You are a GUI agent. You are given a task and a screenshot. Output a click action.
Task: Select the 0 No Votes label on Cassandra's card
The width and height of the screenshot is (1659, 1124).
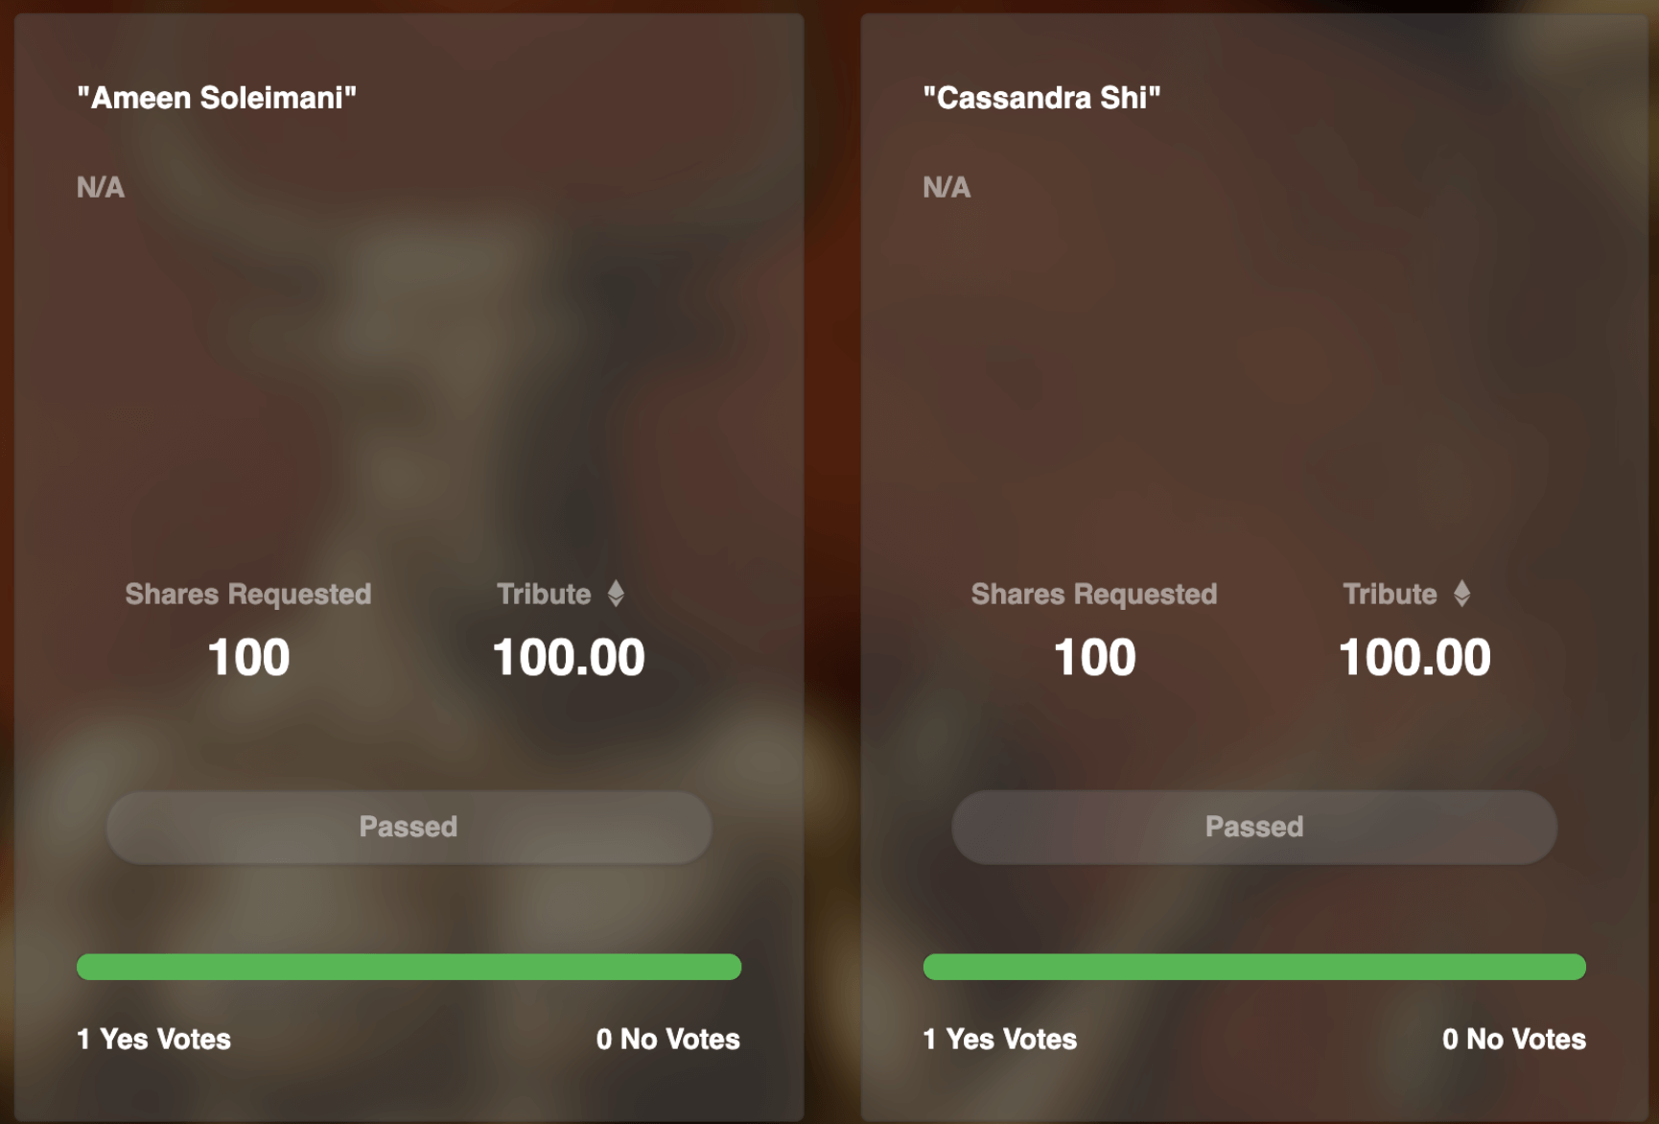(x=1514, y=1040)
